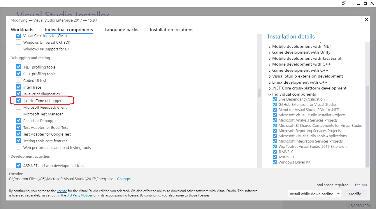Toggle Microsoft BI Shared Components checkbox
Screen dimensions: 376x209
[275, 126]
